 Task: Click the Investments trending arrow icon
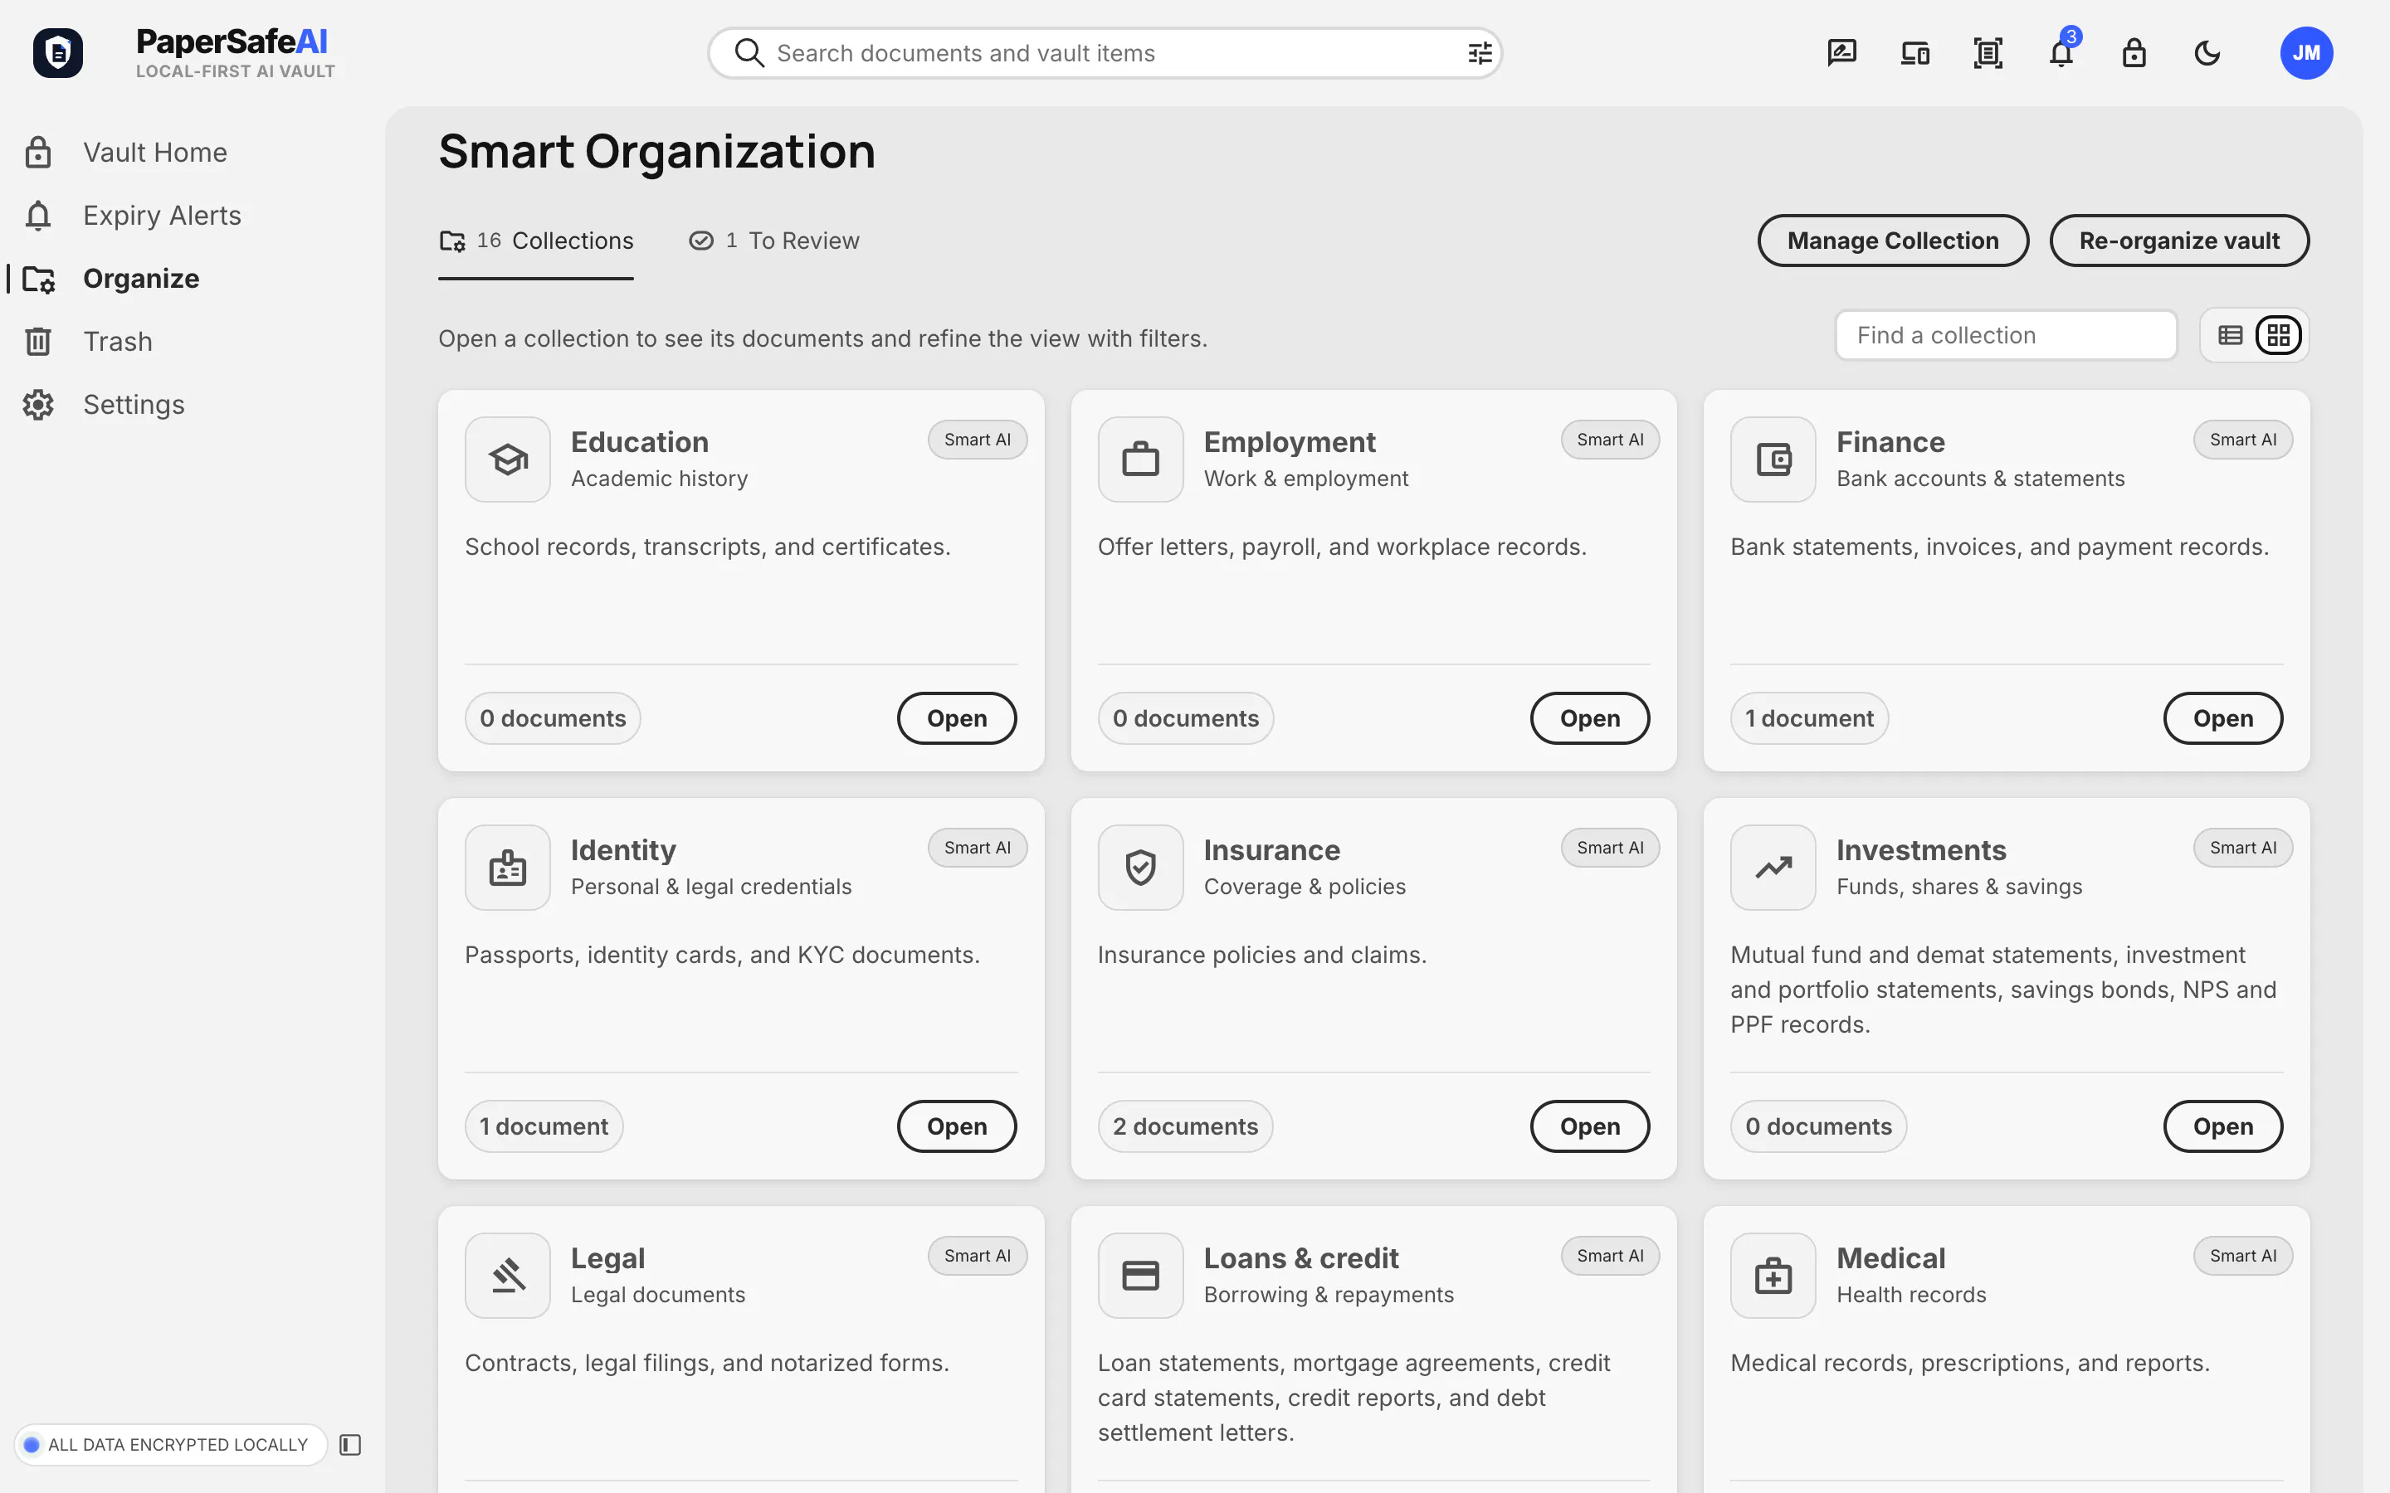[1773, 867]
